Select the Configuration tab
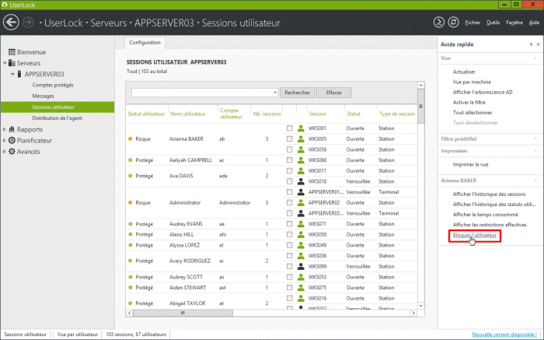 (145, 43)
